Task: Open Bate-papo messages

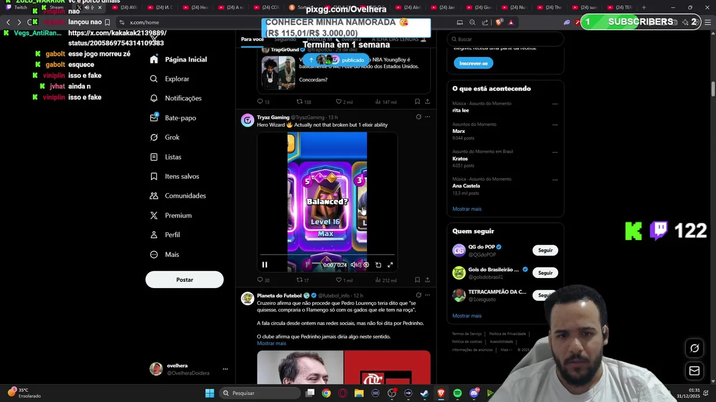Action: 173,118
